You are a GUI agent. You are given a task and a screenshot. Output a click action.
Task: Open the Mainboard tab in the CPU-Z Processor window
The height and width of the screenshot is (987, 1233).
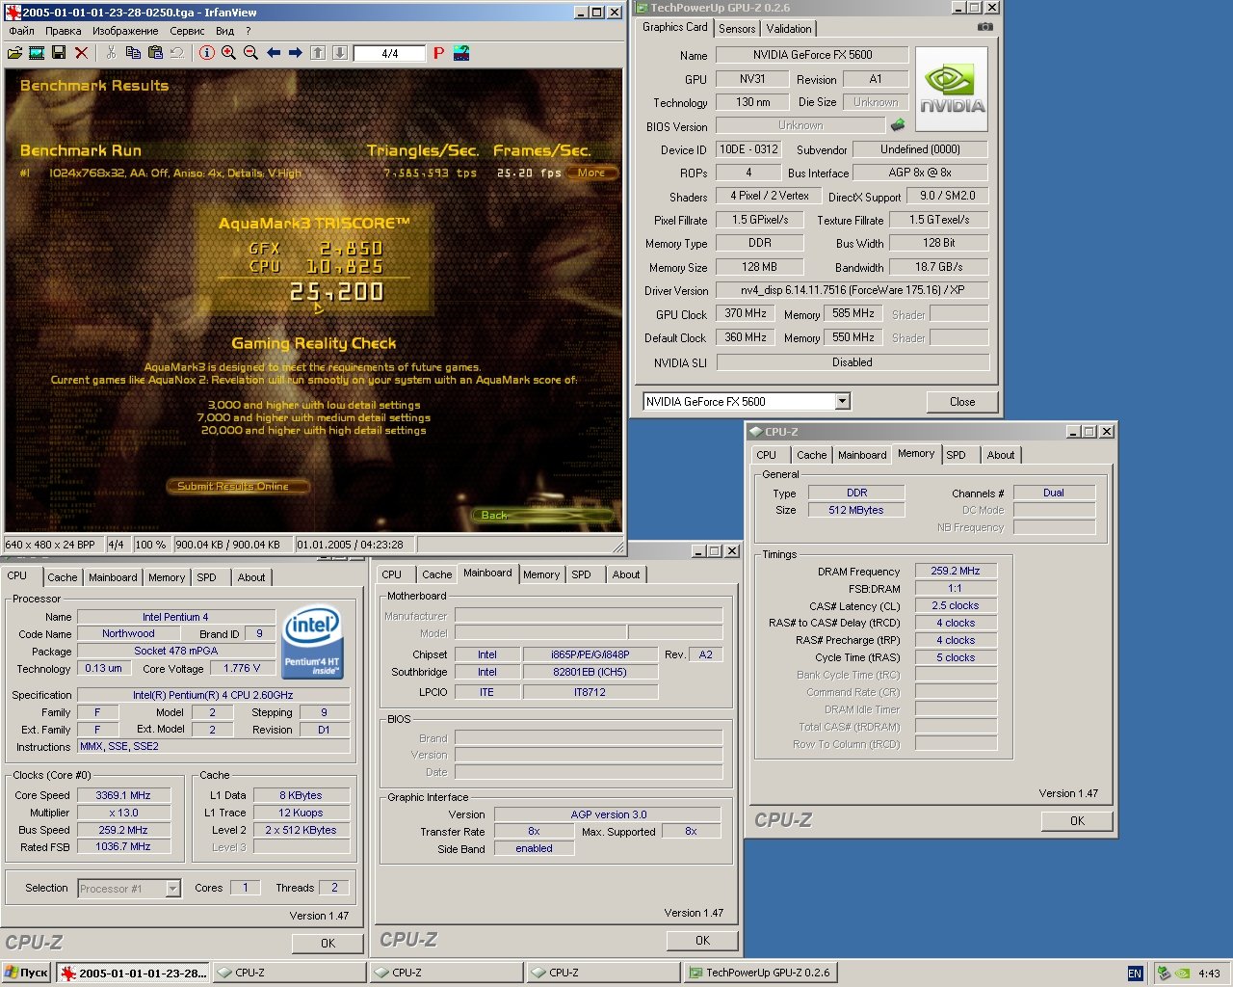point(113,577)
